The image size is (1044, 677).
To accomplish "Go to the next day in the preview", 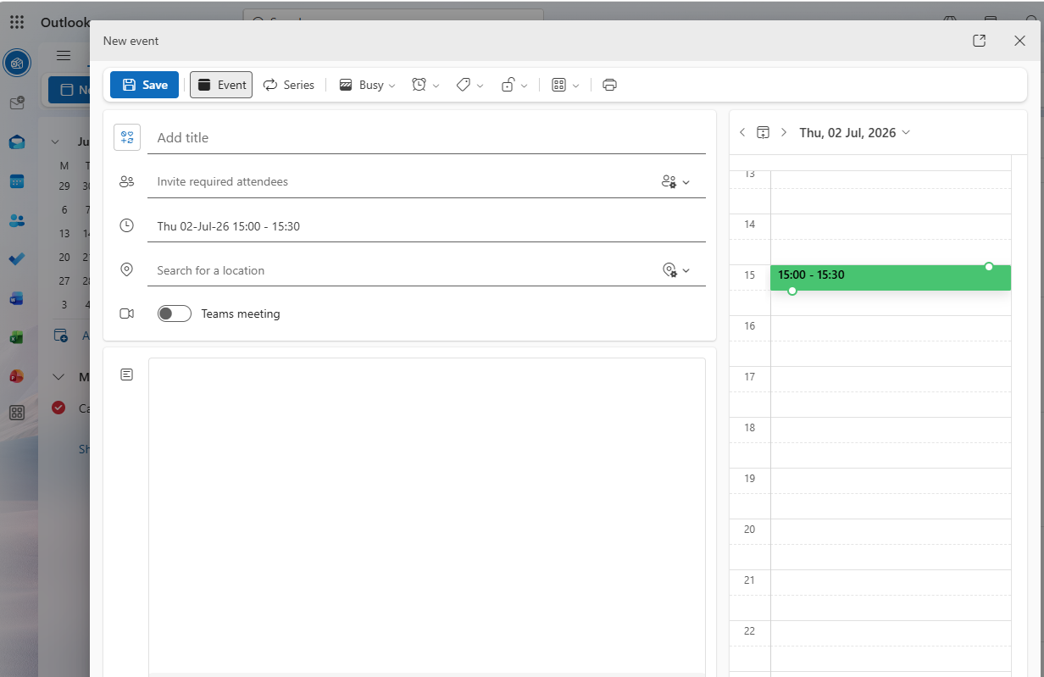I will click(x=784, y=132).
